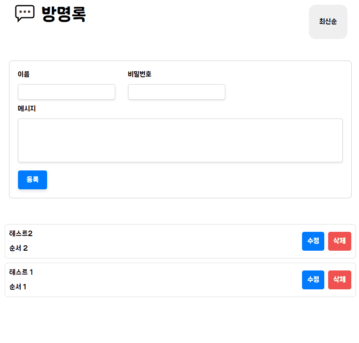Click author name 테스트 1
Image resolution: width=359 pixels, height=343 pixels.
point(21,272)
